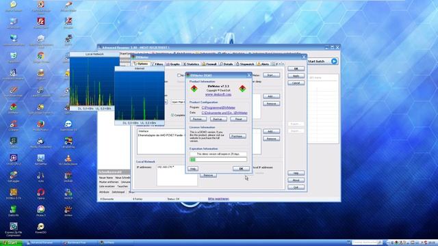
Task: Click the demo expiration progress bar
Action: point(218,159)
